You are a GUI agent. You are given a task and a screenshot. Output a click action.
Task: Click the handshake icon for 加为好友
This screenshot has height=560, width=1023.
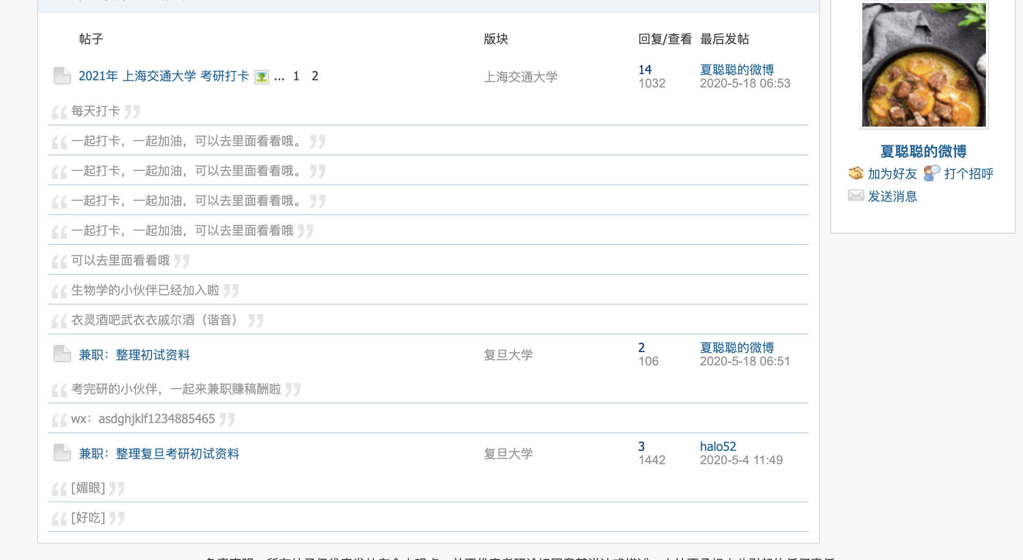click(856, 173)
